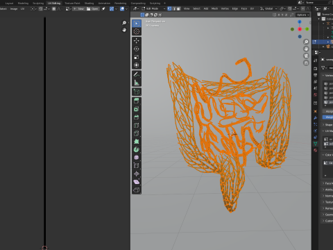
Task: Collapse the UV Maps panel
Action: 327,131
